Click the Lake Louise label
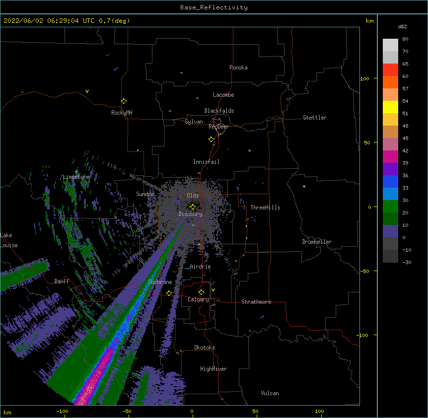Viewport: 428px width, 418px height. click(9, 240)
